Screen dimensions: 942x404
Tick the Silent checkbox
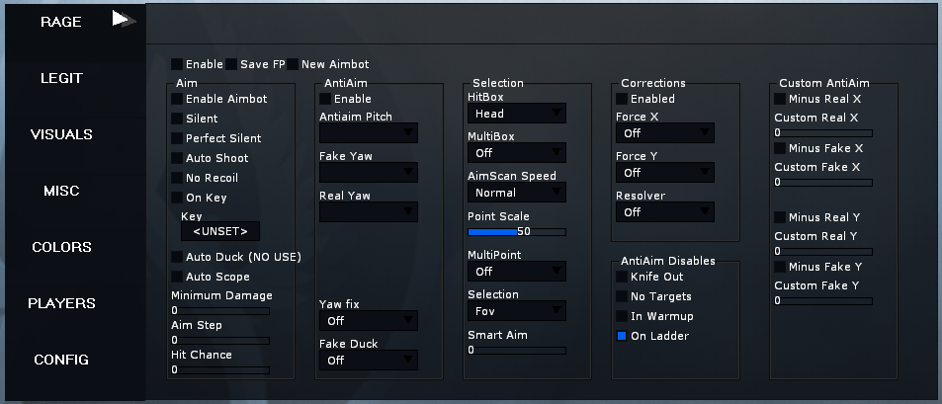pos(177,119)
